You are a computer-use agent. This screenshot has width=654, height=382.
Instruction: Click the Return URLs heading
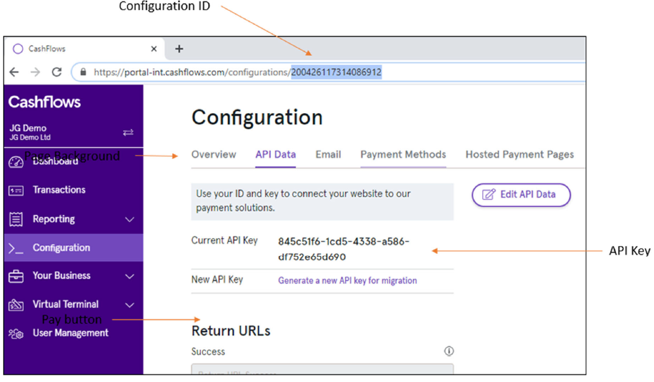tap(230, 330)
